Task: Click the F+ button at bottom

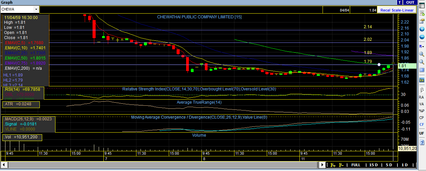Action: tap(333, 165)
